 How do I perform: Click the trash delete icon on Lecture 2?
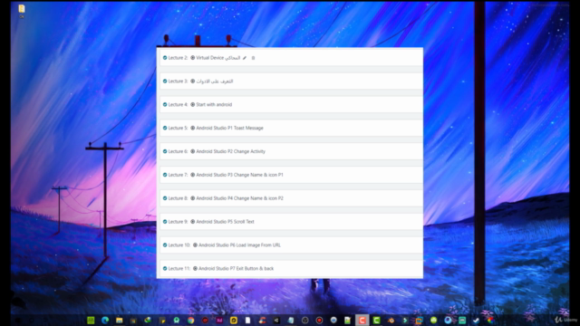coord(254,58)
